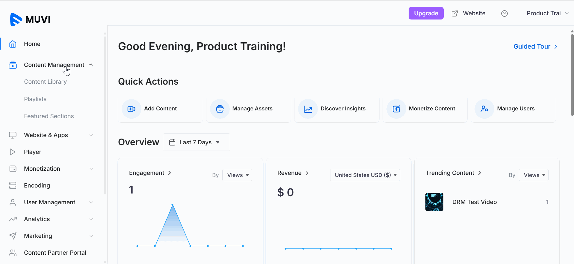
Task: Go to Content Partner Portal
Action: (55, 253)
